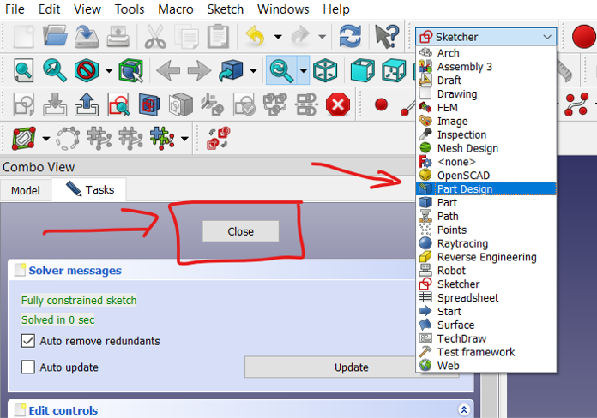Click the Symmetry red squares icon

coord(218,139)
